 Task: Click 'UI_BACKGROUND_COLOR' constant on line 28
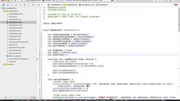tap(92, 66)
